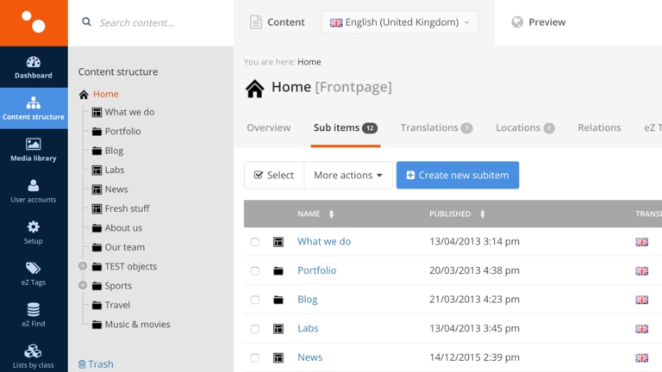662x372 pixels.
Task: Open Lists by class section
Action: coord(34,356)
